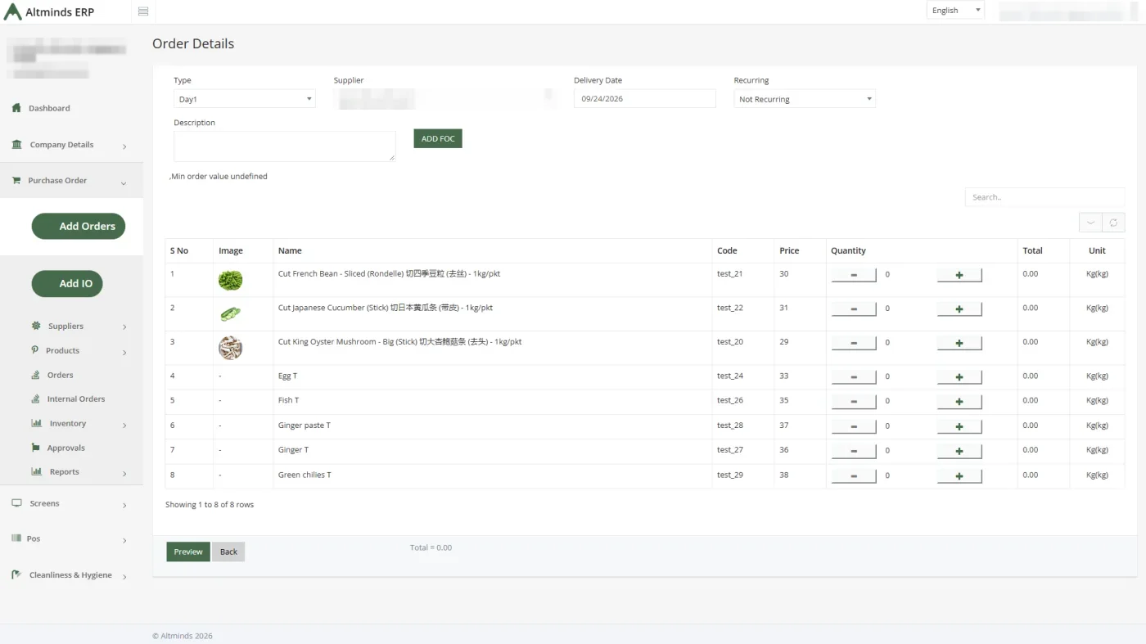The width and height of the screenshot is (1146, 644).
Task: Click the Altminds ERP logo icon
Action: pyautogui.click(x=13, y=11)
